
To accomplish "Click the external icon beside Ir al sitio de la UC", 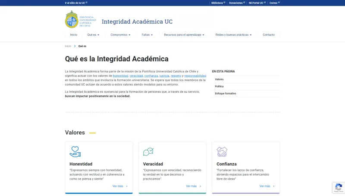I will (x=87, y=3).
